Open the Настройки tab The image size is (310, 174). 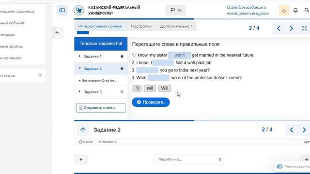(141, 26)
